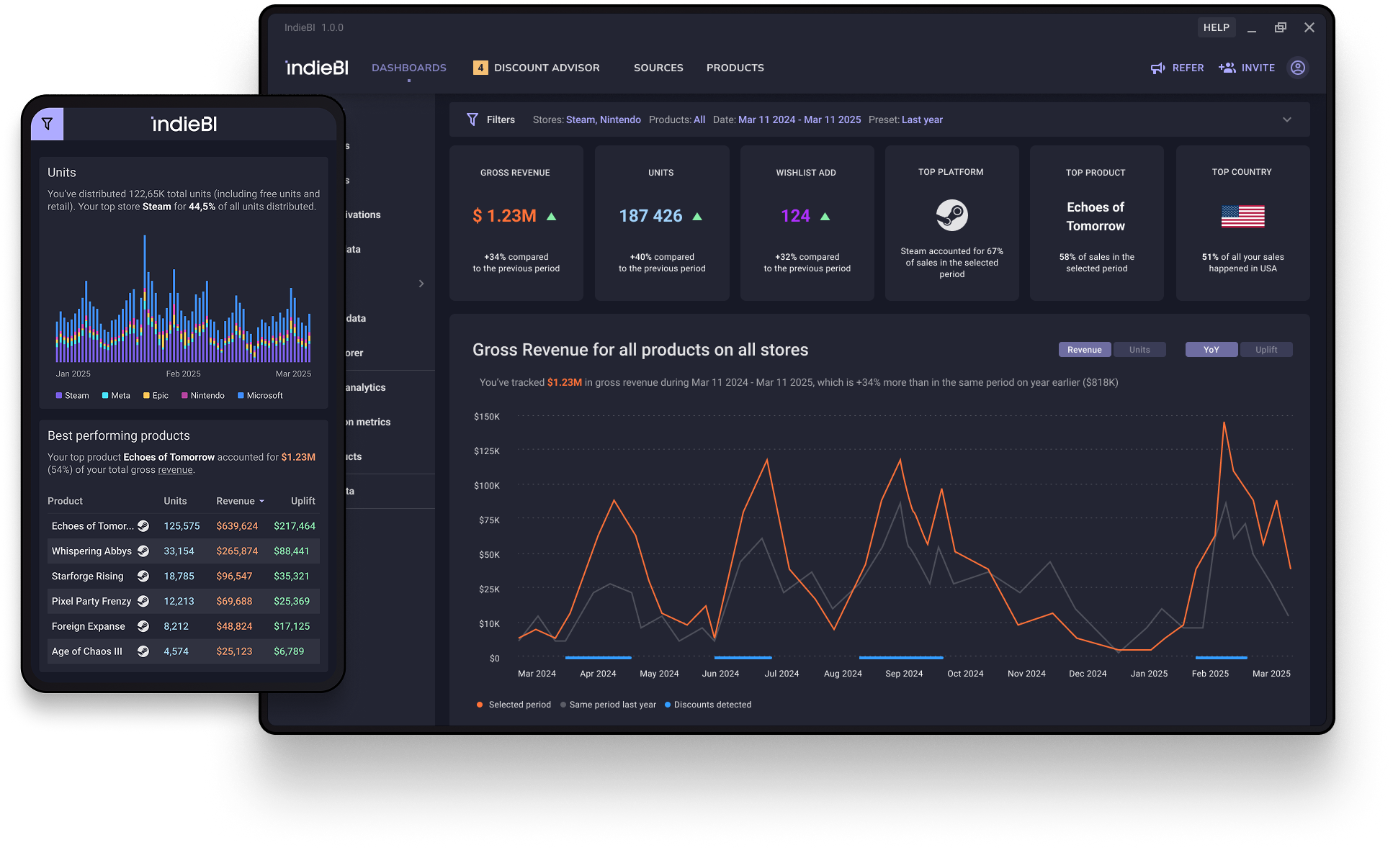The image size is (1393, 850).
Task: Click the Filters funnel icon in filter bar
Action: click(x=472, y=119)
